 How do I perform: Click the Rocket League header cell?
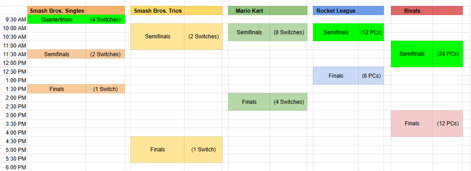[336, 11]
